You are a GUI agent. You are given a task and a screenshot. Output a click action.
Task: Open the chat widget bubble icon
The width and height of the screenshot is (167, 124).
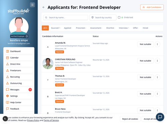[x=160, y=117]
